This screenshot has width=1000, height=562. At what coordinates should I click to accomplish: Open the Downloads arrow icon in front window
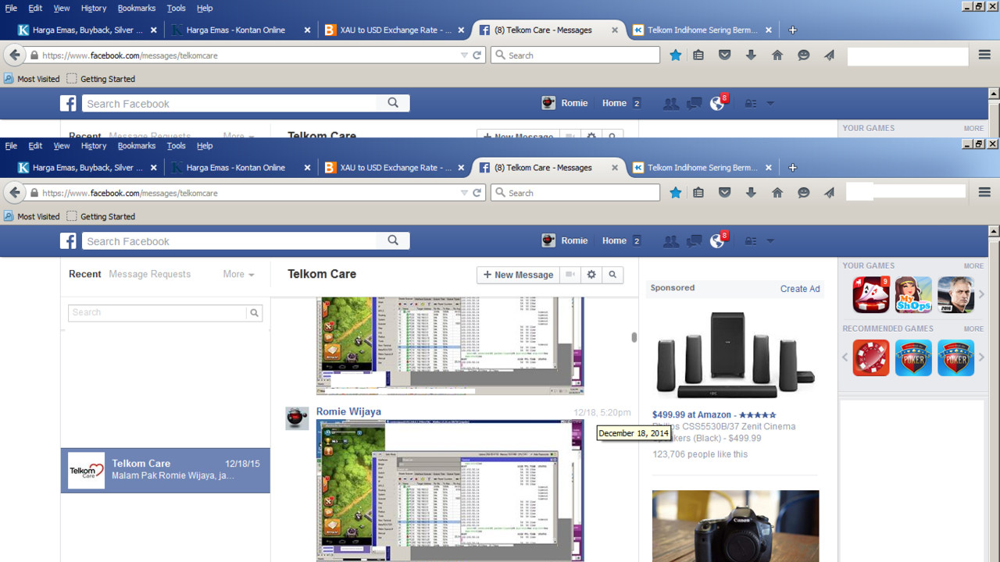[751, 193]
